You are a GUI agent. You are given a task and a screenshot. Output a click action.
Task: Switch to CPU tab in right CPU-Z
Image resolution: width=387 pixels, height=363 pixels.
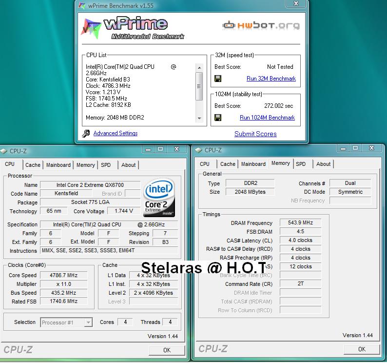(205, 164)
